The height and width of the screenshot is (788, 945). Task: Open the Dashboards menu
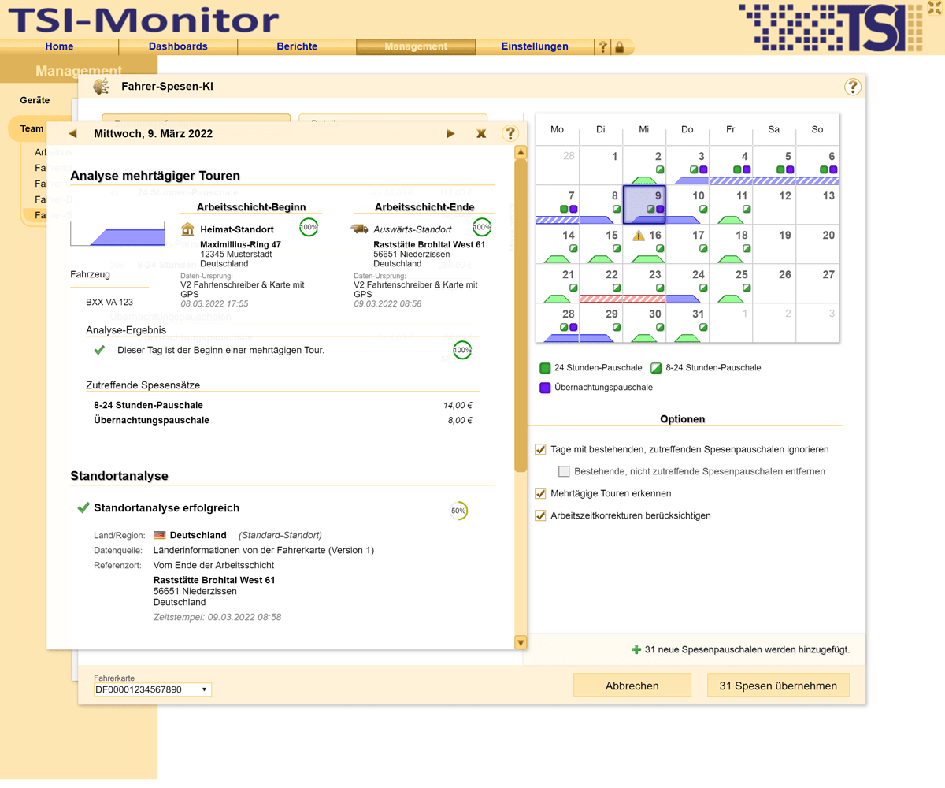click(178, 46)
